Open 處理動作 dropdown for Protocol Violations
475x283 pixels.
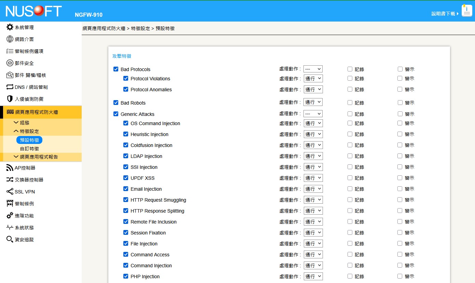tap(313, 79)
